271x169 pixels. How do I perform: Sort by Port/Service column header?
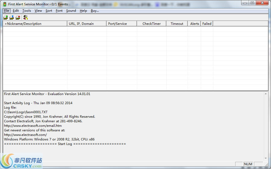pyautogui.click(x=122, y=24)
